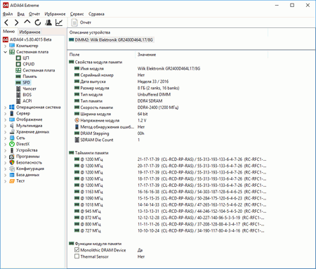Collapse the Системная плата parent node
Screen dimensions: 316x269
(5, 52)
